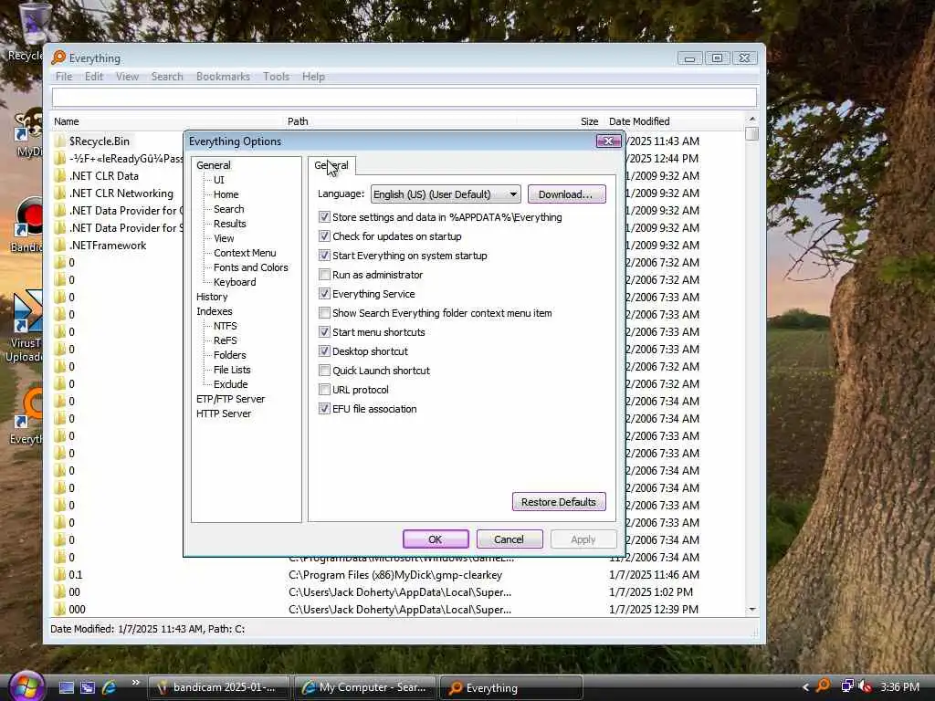This screenshot has height=701, width=935.
Task: Open the Search menu
Action: point(167,77)
